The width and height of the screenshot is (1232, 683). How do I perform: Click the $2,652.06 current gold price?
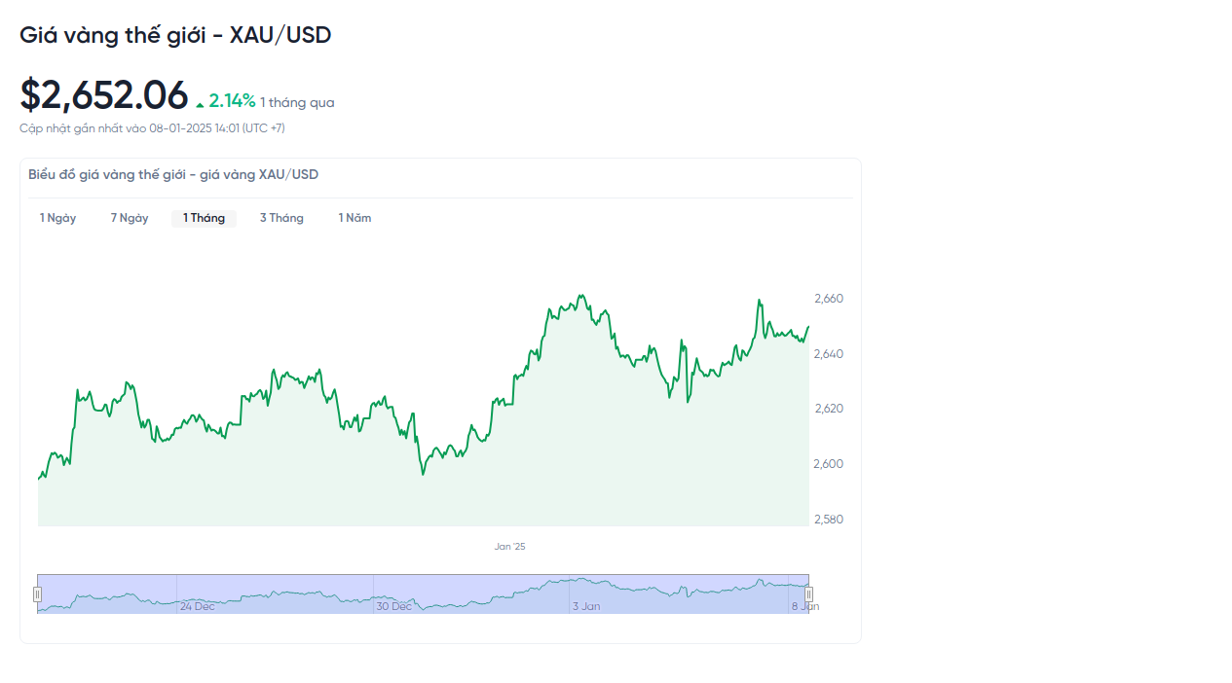[x=103, y=95]
